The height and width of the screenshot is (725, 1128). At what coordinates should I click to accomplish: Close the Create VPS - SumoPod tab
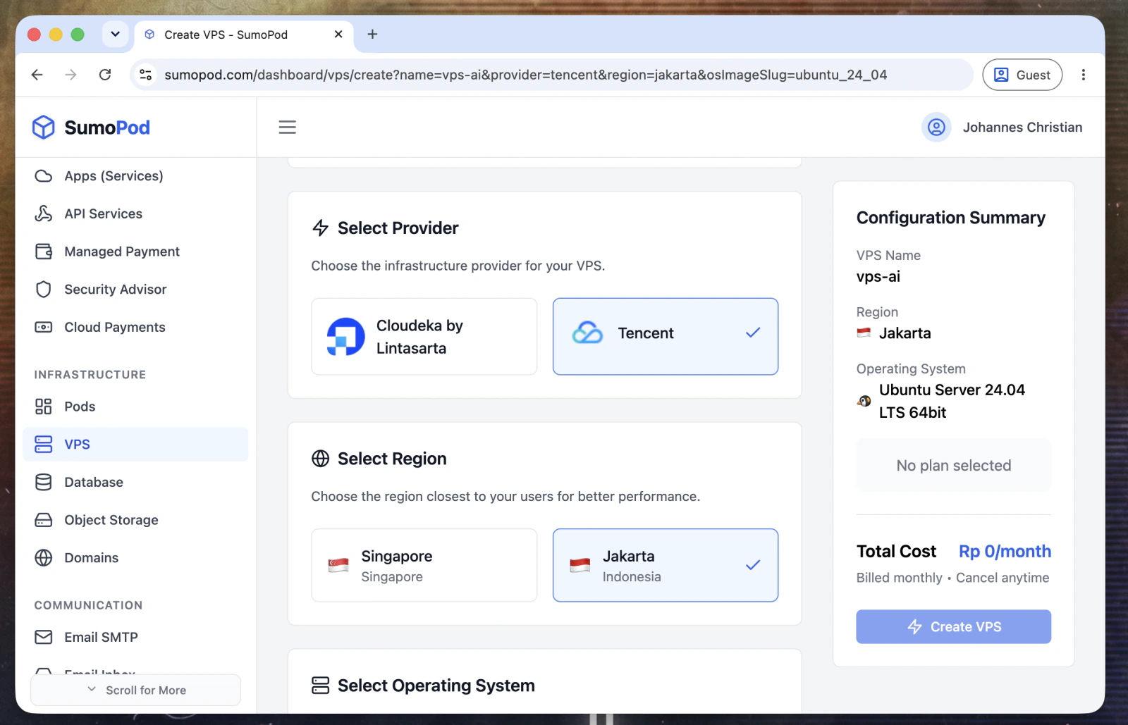(x=338, y=35)
